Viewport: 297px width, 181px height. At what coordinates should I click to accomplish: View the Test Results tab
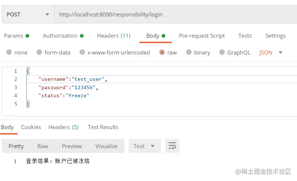point(103,127)
